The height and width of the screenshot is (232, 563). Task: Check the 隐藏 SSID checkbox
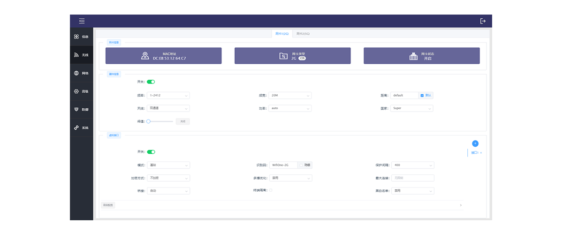(301, 165)
